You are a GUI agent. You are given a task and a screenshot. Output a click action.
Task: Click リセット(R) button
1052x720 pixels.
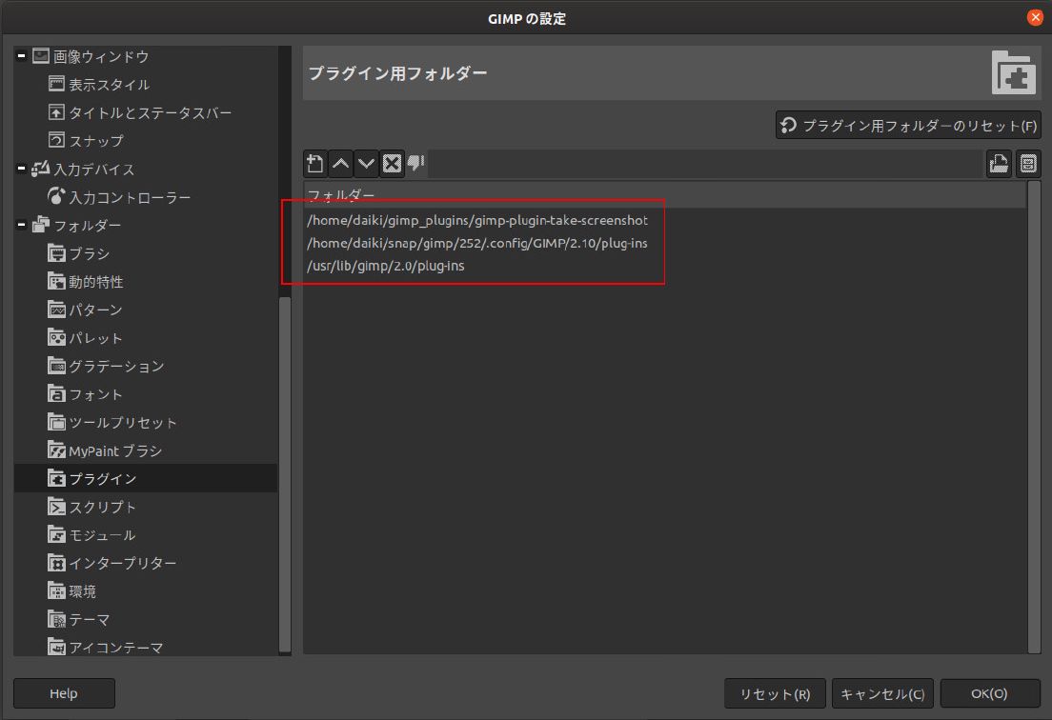pos(775,693)
